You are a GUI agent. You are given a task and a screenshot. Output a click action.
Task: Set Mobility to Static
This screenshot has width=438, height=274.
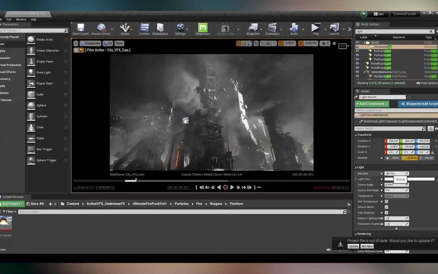[x=393, y=158]
